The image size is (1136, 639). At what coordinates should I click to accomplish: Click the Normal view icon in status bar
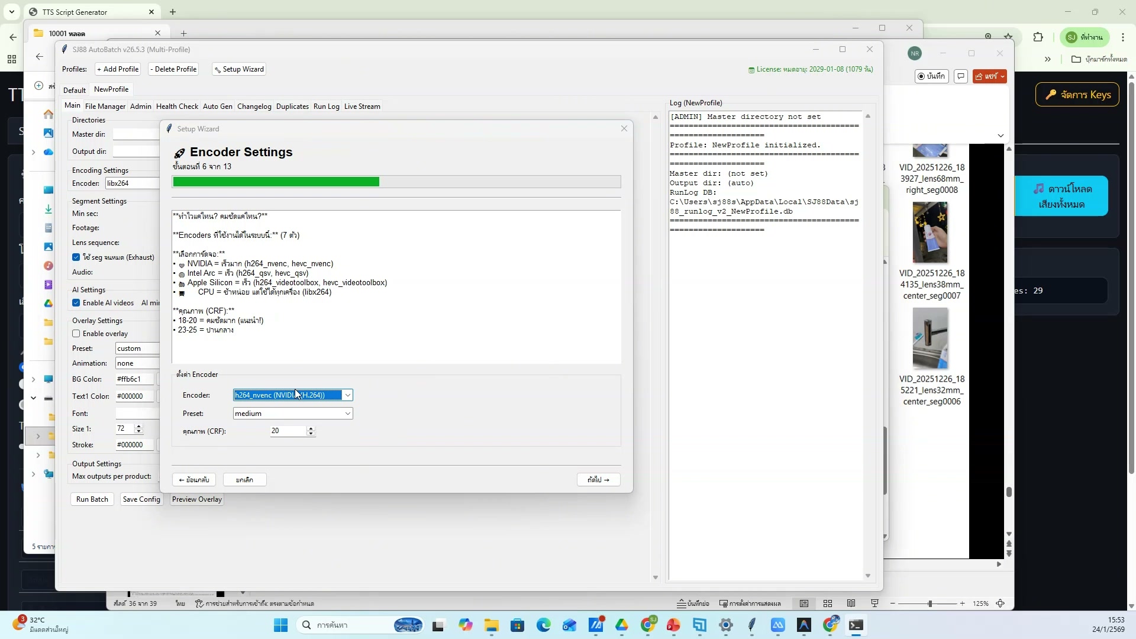pos(803,603)
